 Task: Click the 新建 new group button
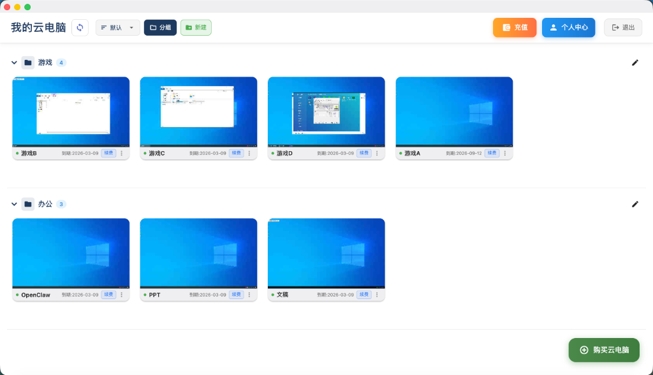click(x=196, y=27)
